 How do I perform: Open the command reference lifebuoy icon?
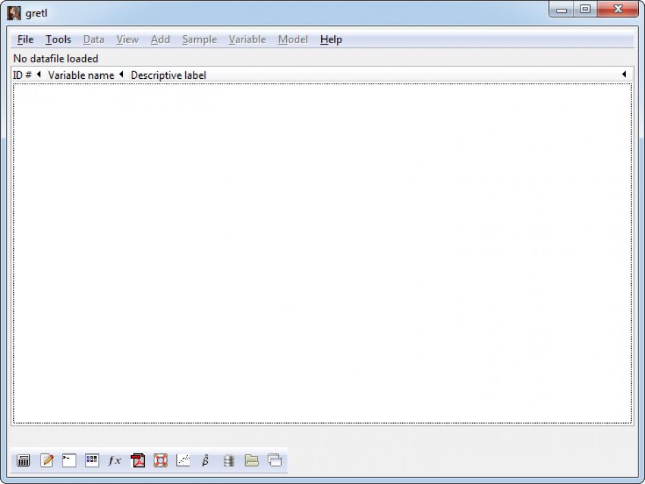tap(161, 460)
